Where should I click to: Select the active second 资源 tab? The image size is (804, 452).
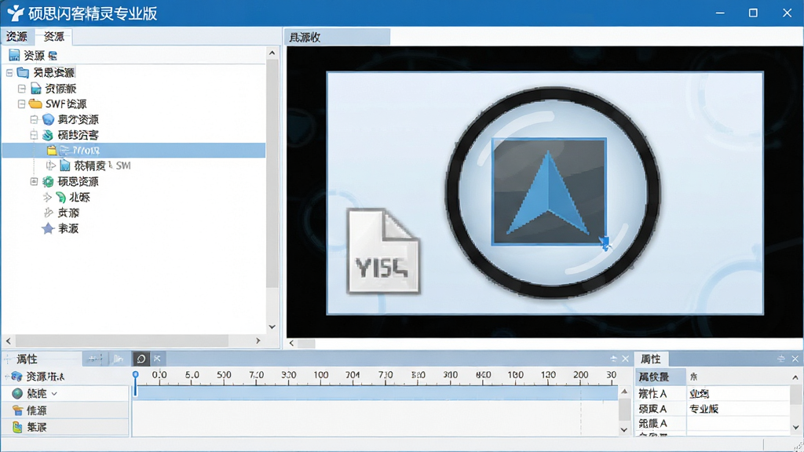click(x=53, y=36)
